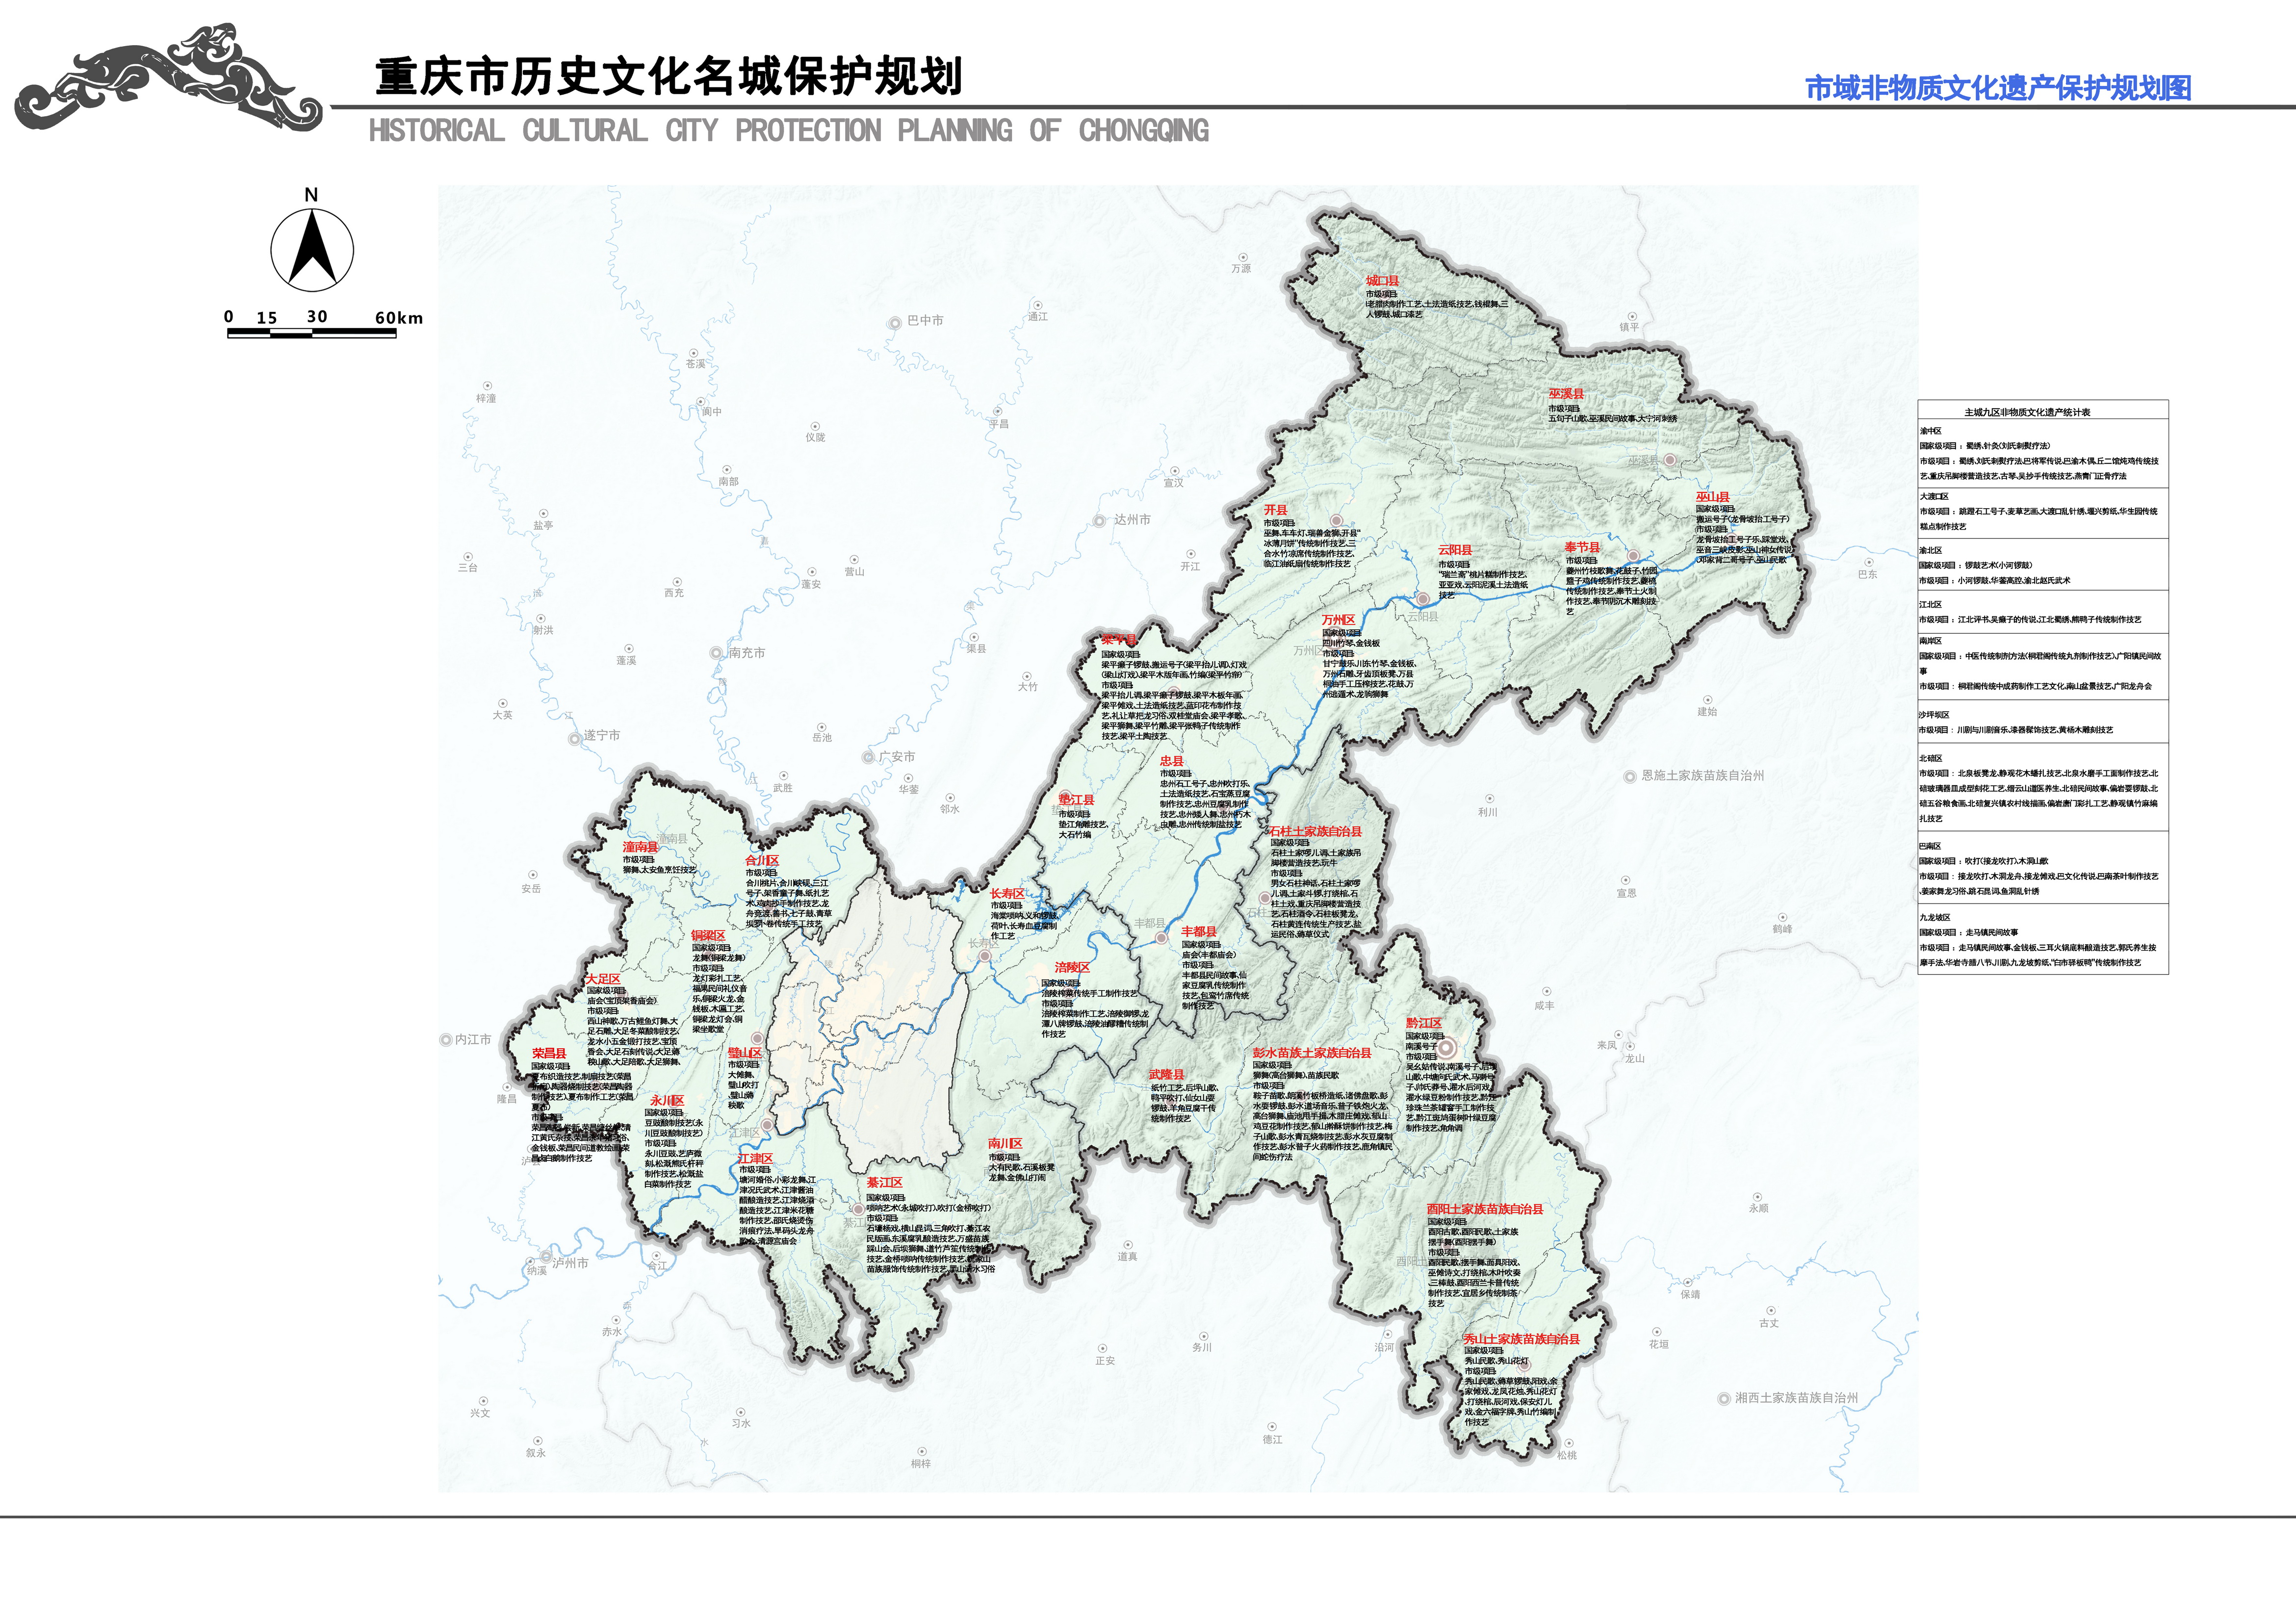The image size is (2296, 1624).
Task: Click the 内江市 city marker circle
Action: pos(446,1040)
